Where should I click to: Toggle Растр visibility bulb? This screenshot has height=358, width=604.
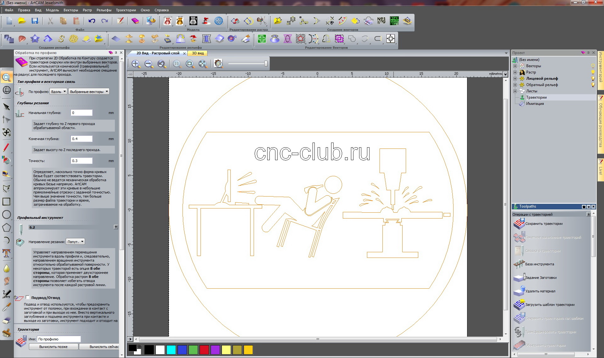(x=593, y=72)
